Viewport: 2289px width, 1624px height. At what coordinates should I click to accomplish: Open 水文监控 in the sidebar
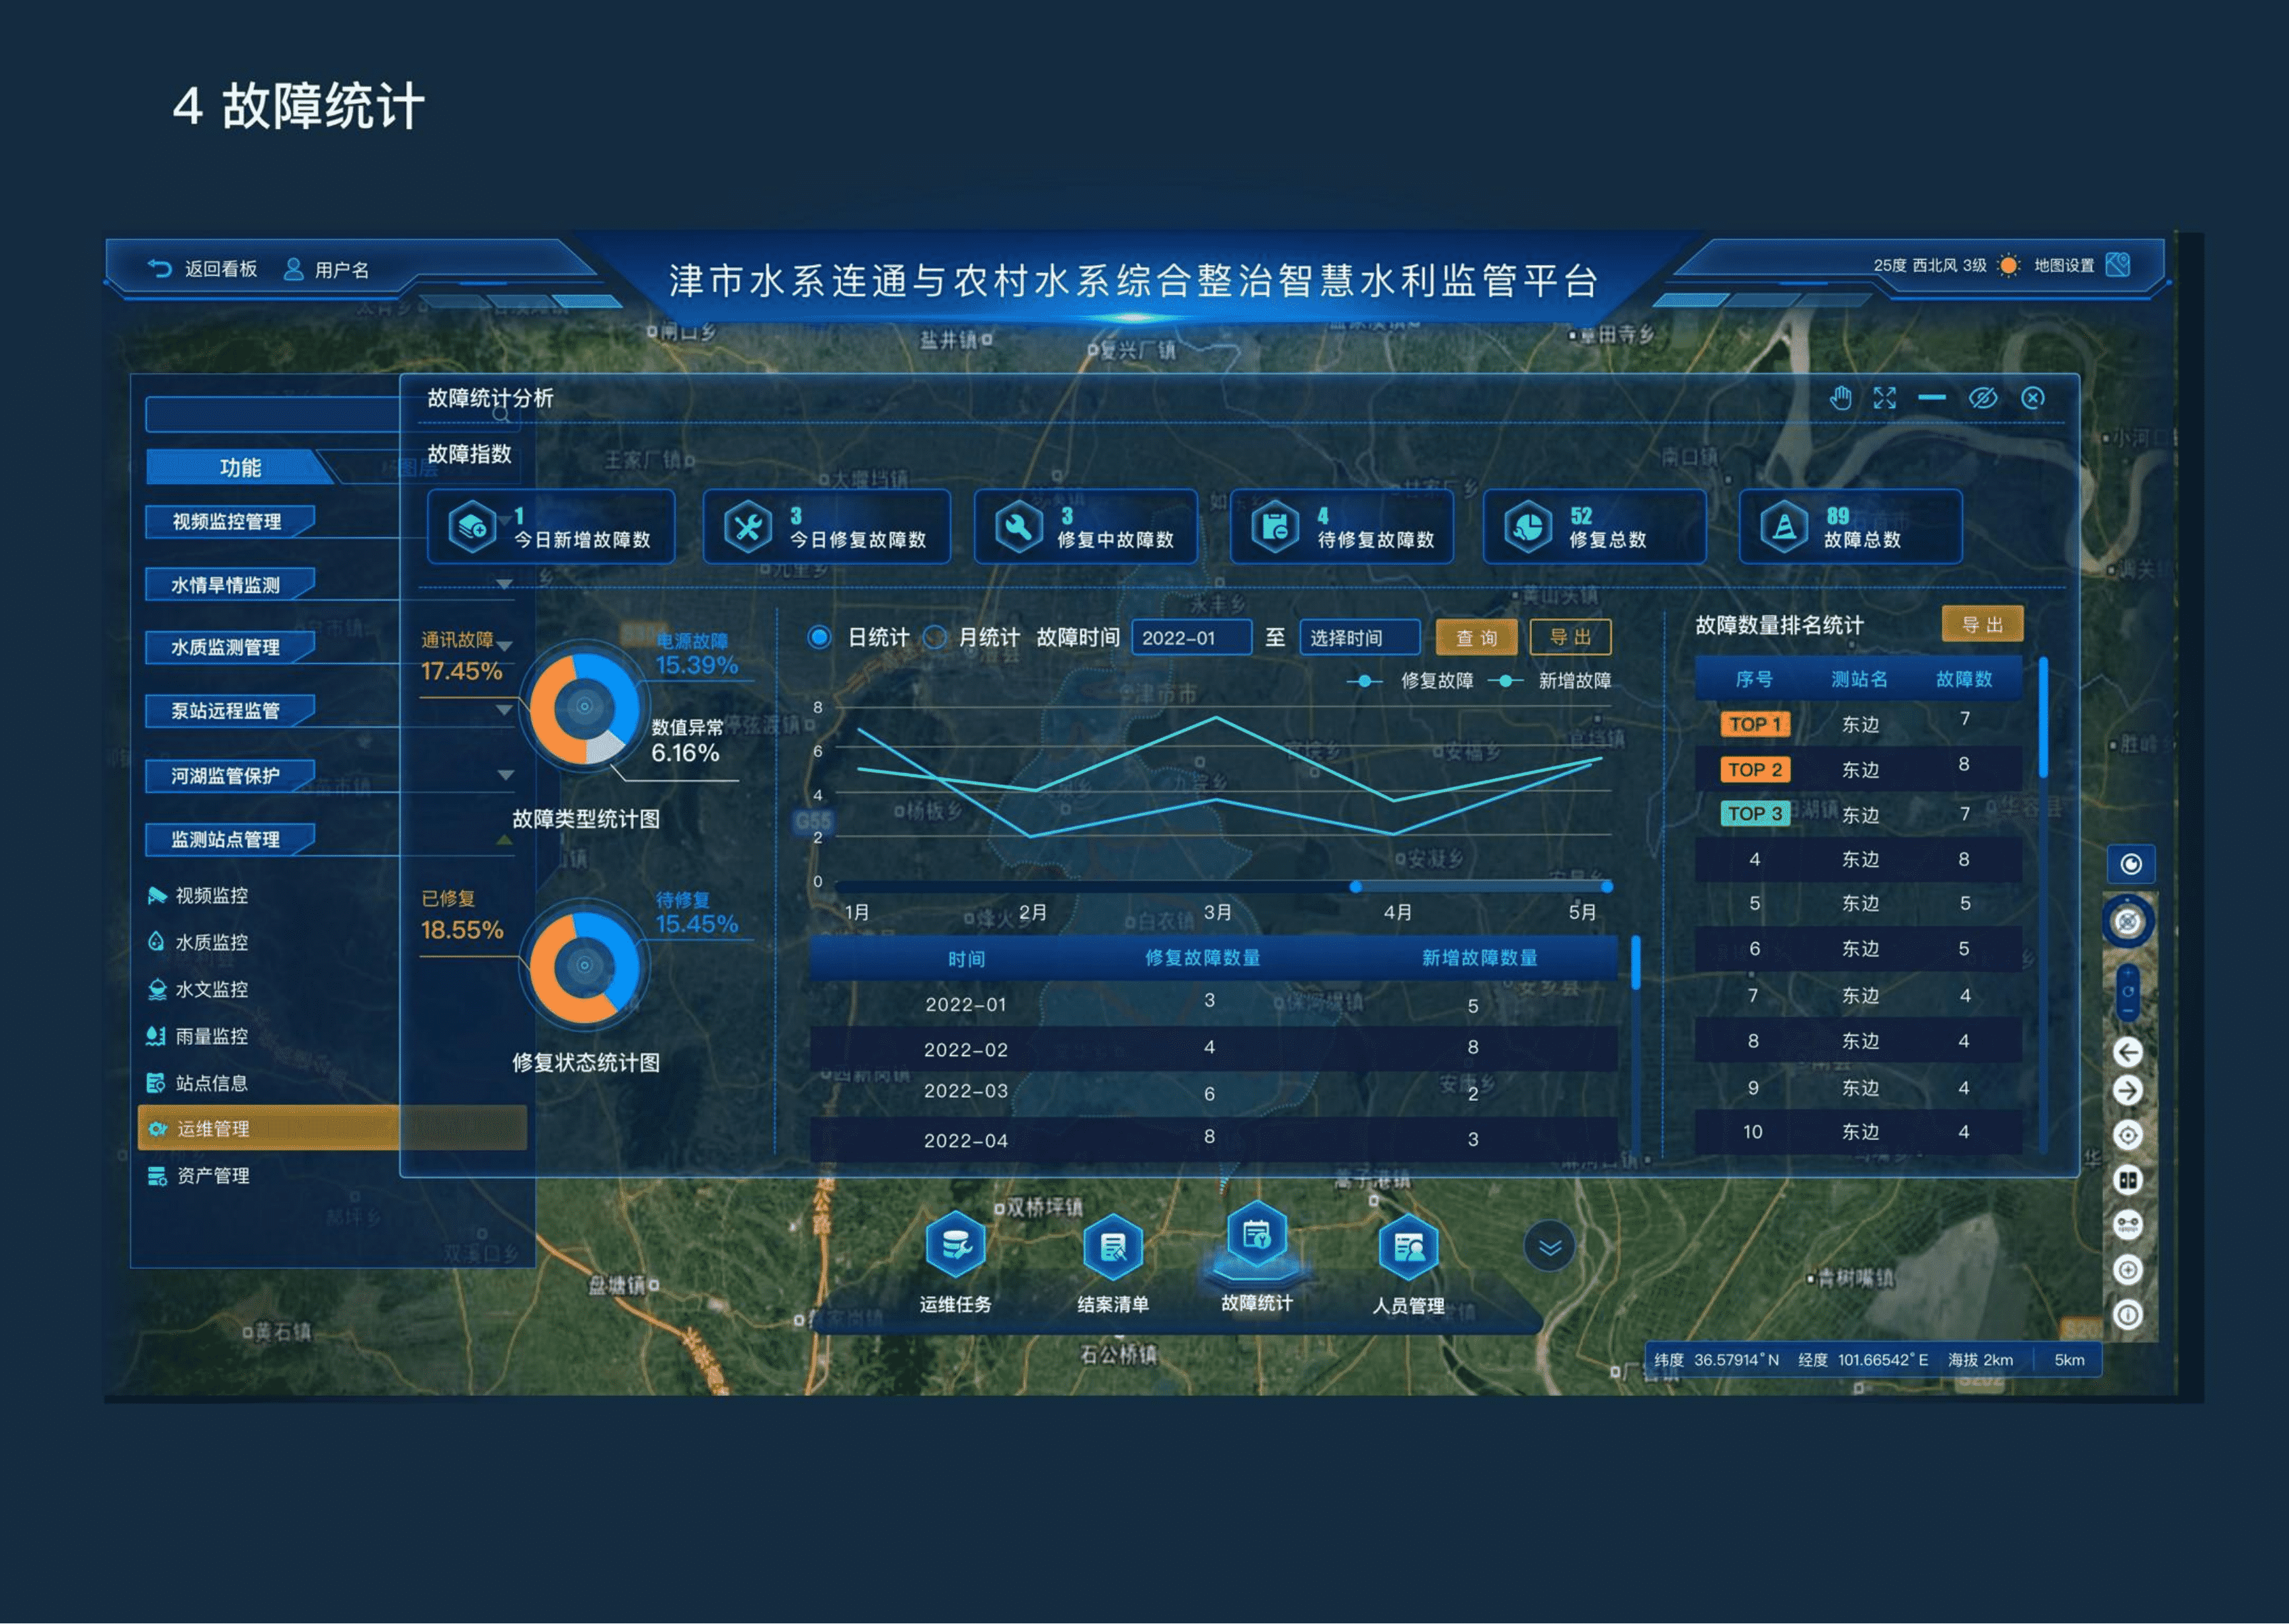(x=198, y=989)
